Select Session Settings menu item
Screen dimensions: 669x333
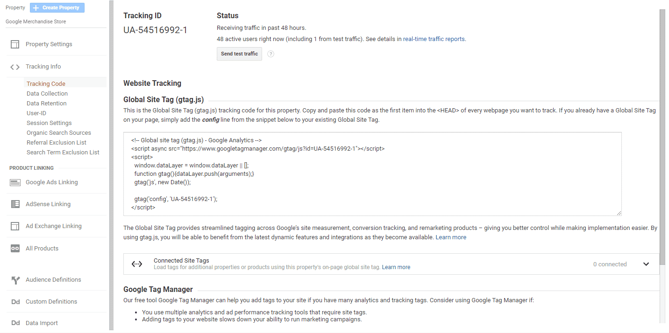click(x=49, y=123)
